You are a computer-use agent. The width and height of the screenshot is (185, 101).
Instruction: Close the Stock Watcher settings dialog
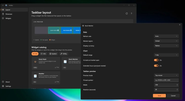180,25
